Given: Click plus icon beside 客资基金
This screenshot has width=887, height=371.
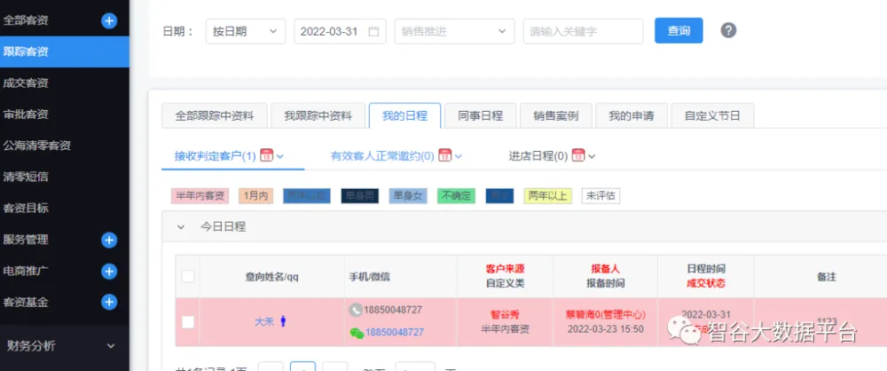Looking at the screenshot, I should click(109, 302).
